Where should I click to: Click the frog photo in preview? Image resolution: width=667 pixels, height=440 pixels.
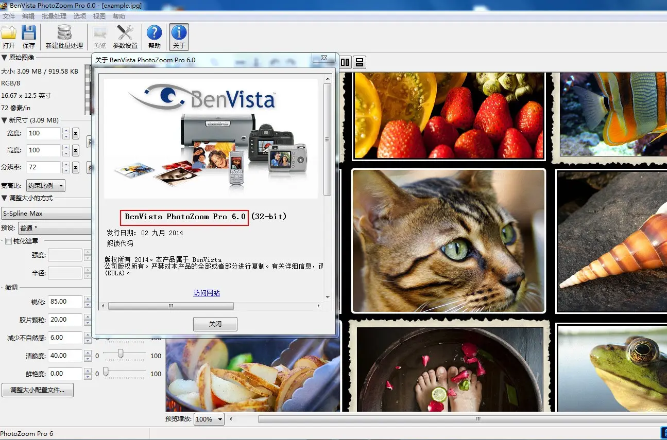(613, 368)
